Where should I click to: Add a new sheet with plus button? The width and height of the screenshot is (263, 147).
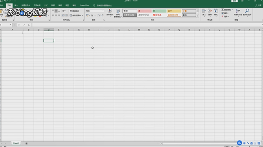[x=26, y=143]
